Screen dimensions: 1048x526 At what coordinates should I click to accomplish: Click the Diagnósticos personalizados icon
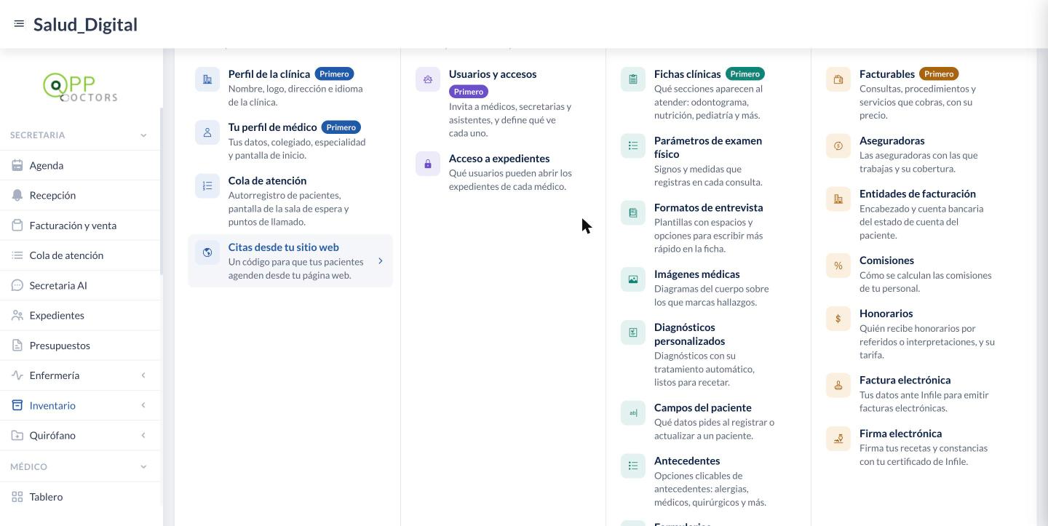coord(633,332)
